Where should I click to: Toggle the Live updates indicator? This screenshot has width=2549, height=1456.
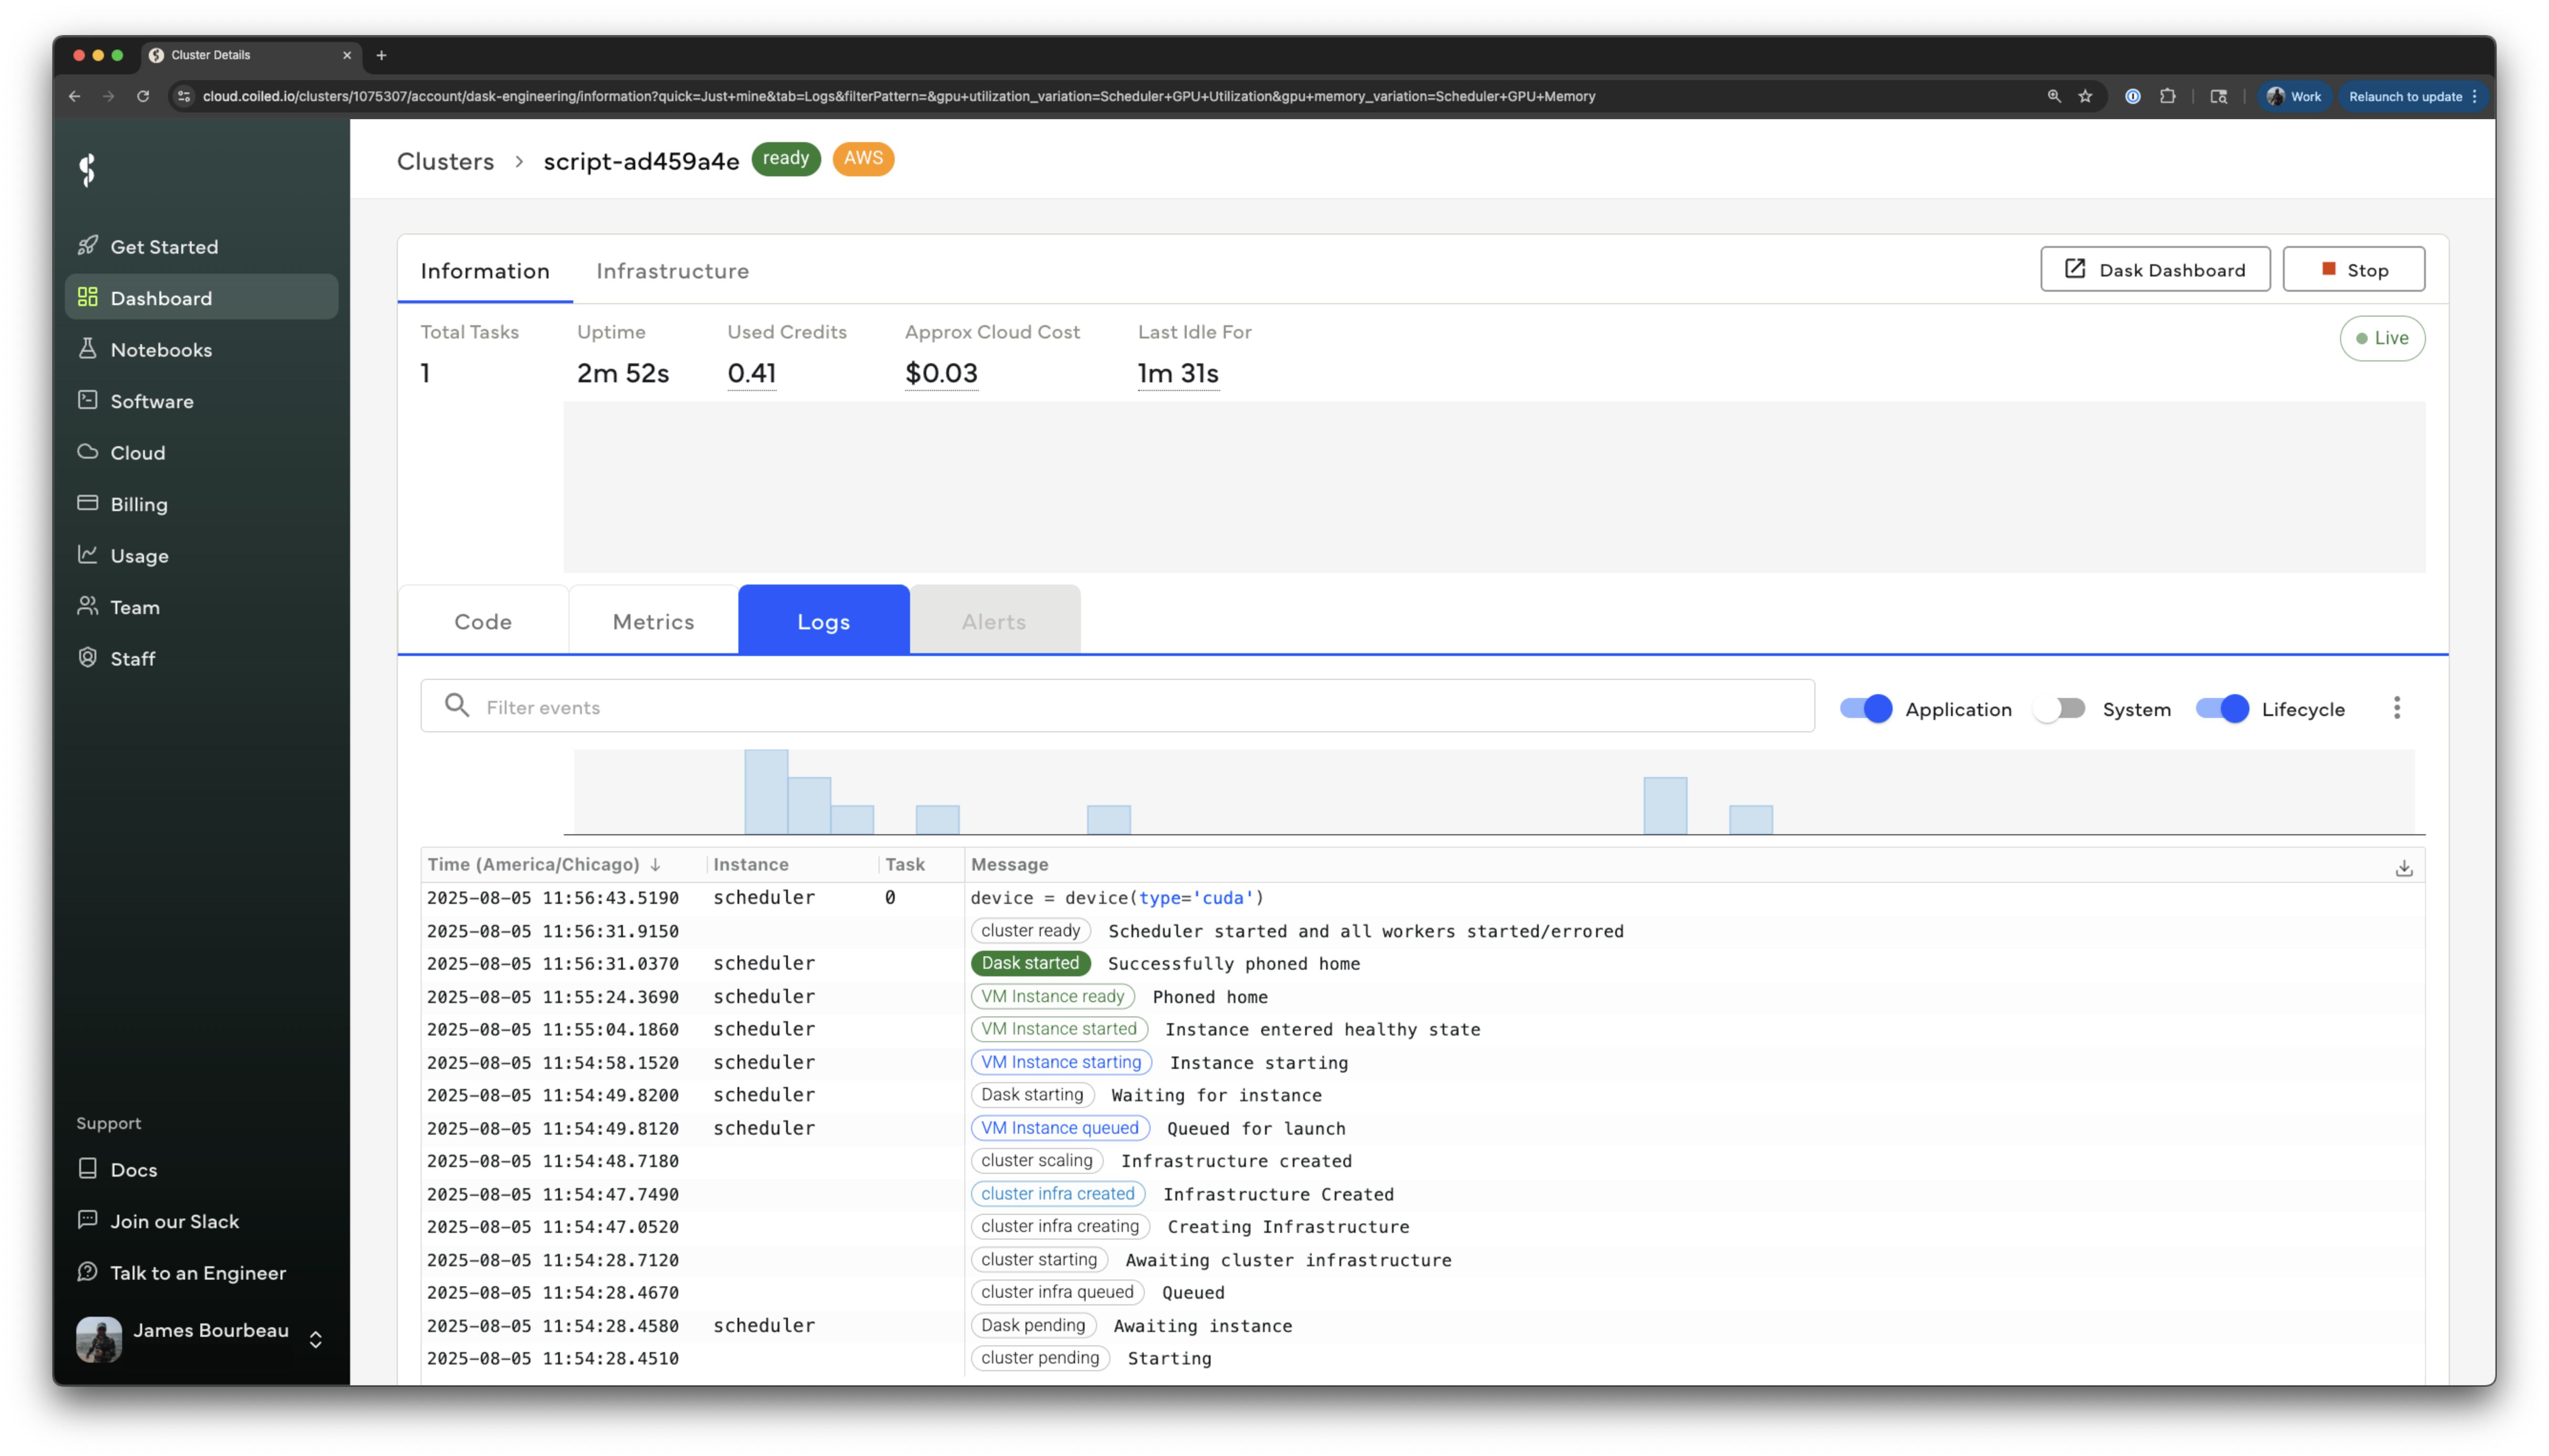coord(2382,338)
